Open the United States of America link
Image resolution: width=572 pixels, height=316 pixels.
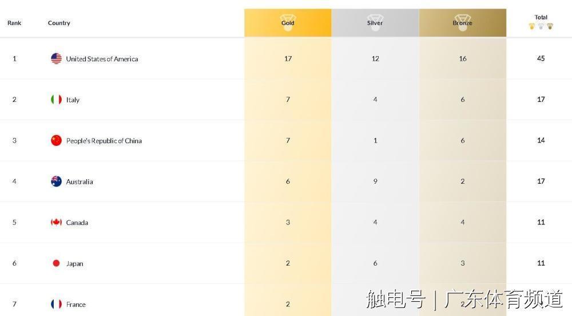click(102, 59)
